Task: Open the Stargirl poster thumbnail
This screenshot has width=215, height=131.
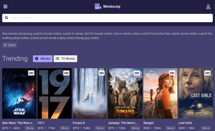Action: tap(160, 93)
